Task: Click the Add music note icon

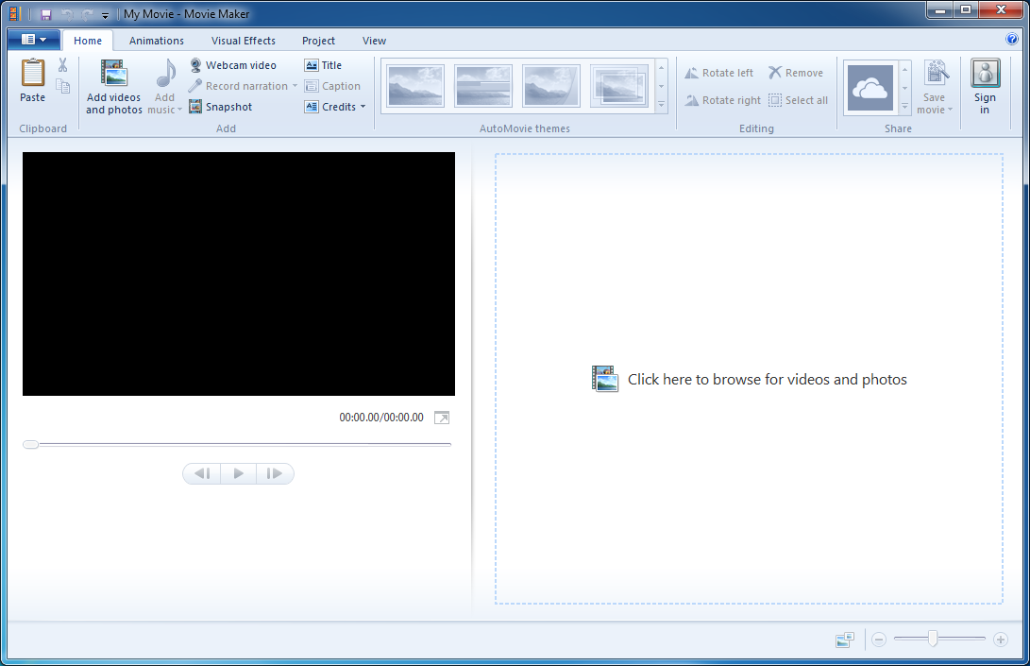Action: (165, 74)
